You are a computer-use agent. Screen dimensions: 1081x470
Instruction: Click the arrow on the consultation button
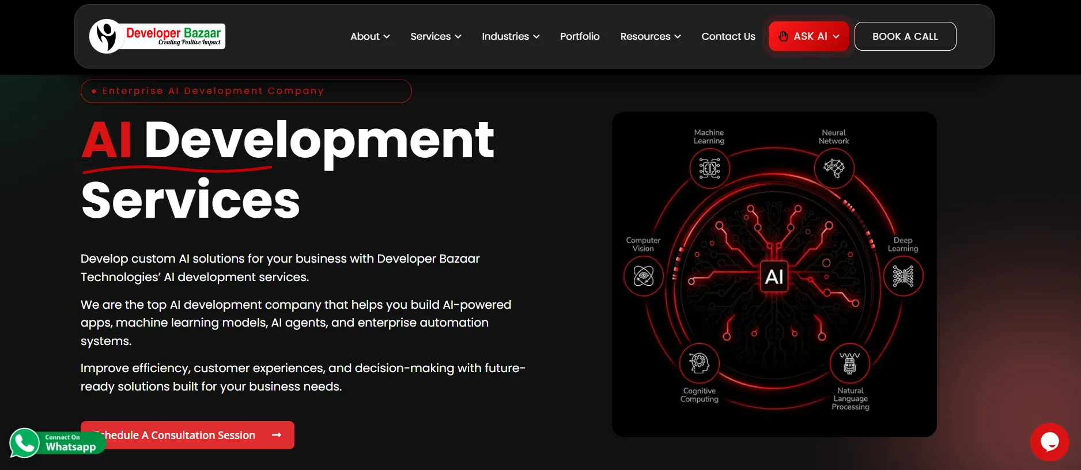click(x=277, y=435)
